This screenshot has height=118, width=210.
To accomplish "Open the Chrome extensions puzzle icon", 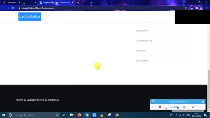I will (x=197, y=8).
